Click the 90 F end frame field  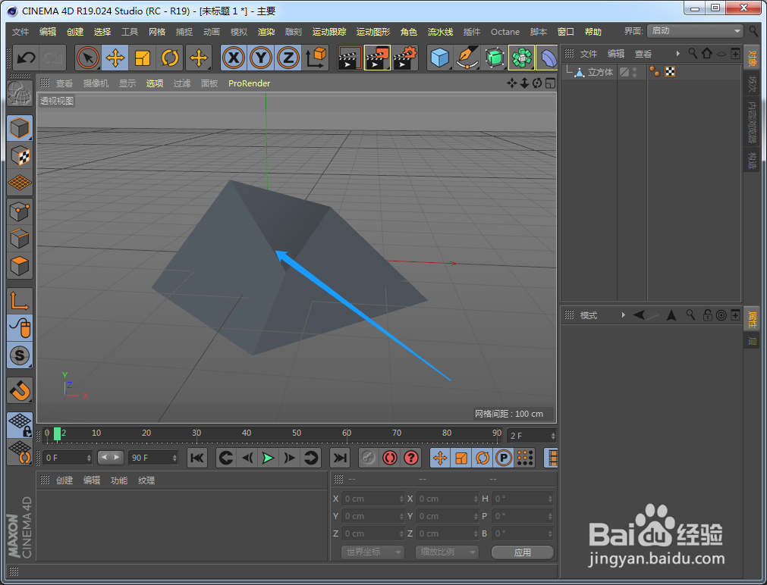point(153,458)
